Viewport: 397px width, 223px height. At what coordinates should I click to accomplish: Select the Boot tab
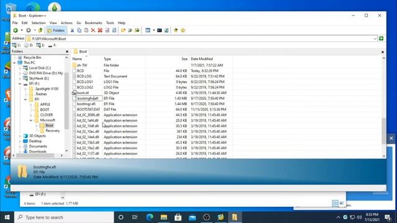(80, 51)
